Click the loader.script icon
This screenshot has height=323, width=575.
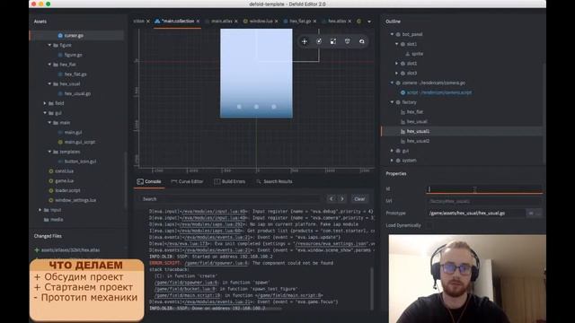(51, 191)
